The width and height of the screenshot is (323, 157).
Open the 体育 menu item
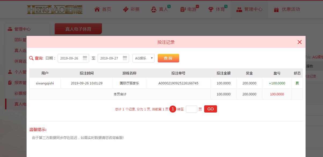(x=220, y=9)
